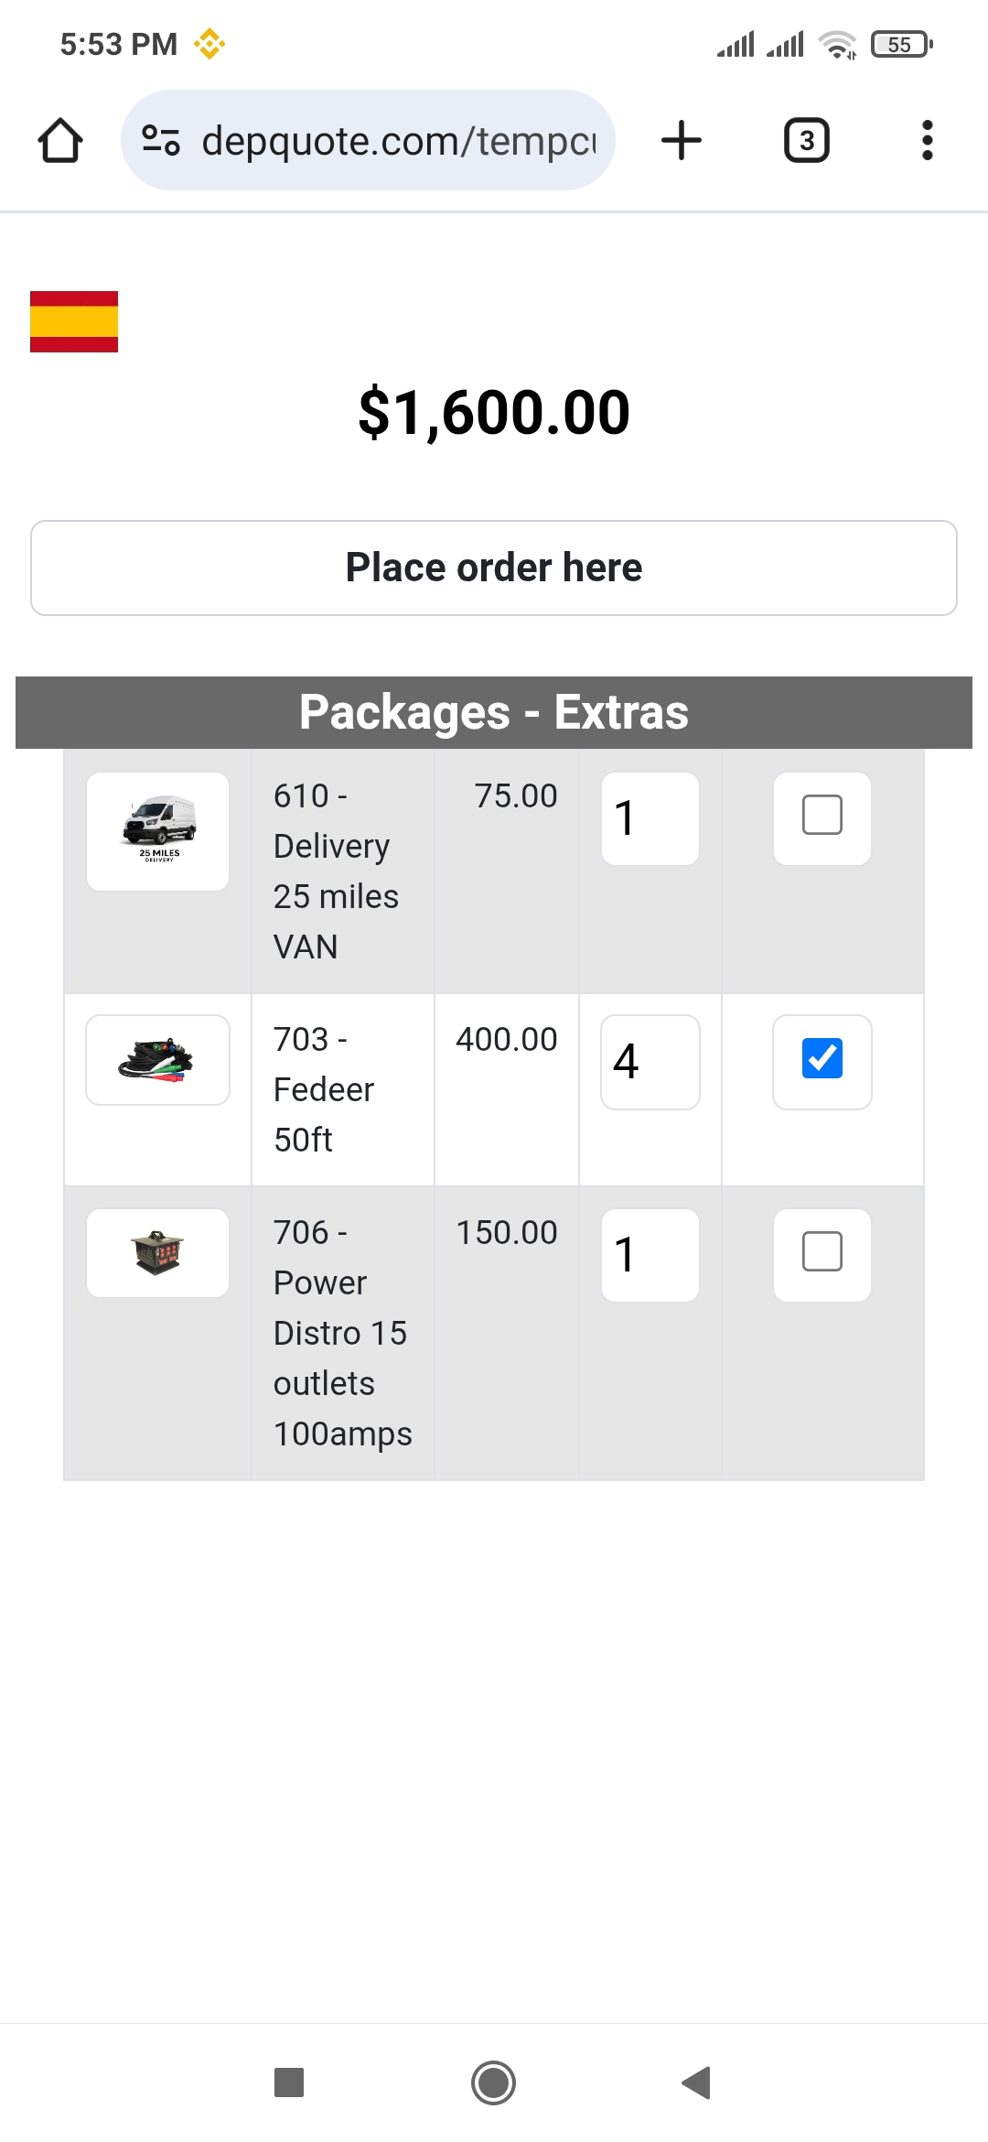Enable the 610 Delivery 25 miles VAN checkbox
Viewport: 988px width, 2142px height.
[x=822, y=816]
